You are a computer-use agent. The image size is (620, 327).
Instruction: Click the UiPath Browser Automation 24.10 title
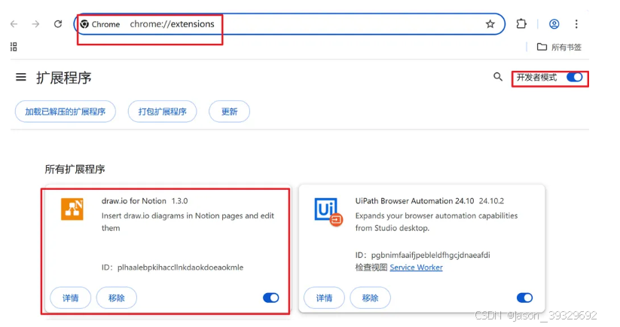pos(414,201)
